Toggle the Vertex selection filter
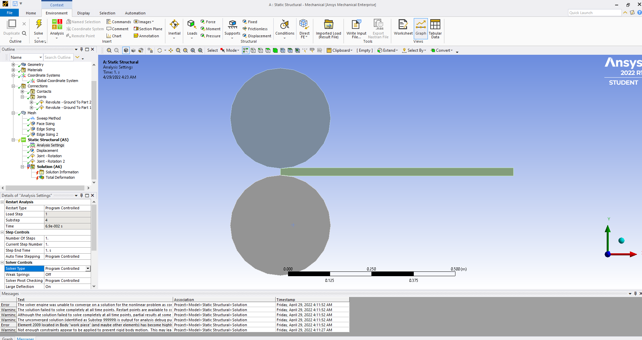 coord(253,50)
